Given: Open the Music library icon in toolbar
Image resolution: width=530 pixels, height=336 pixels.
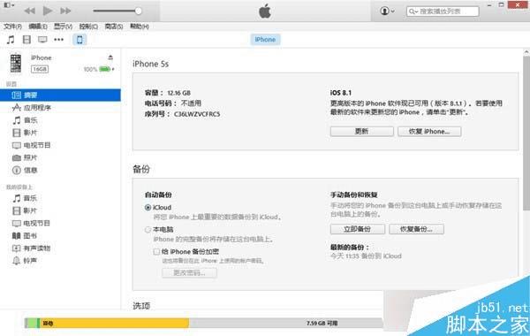Looking at the screenshot, I should click(x=11, y=40).
